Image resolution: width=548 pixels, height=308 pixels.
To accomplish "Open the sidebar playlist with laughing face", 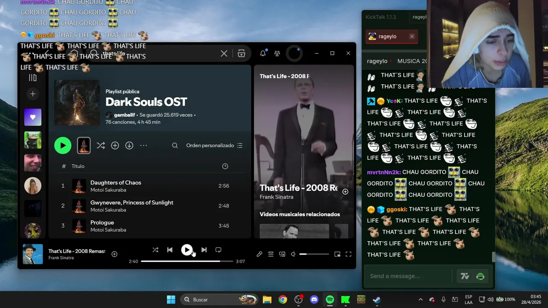I will point(33,163).
